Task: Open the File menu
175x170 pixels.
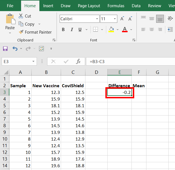Action: [x=10, y=6]
